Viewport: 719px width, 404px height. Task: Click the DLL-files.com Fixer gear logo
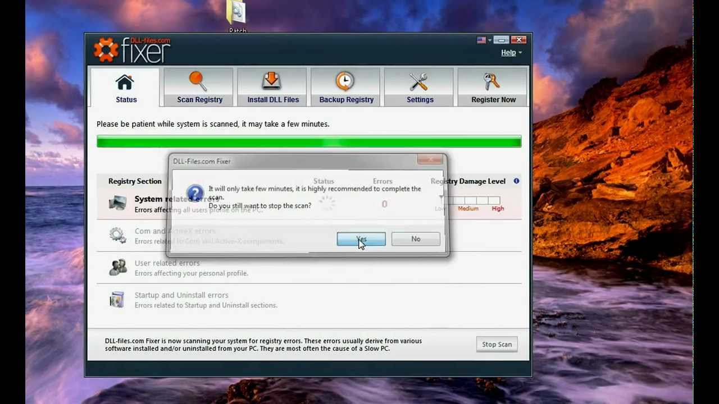point(106,50)
